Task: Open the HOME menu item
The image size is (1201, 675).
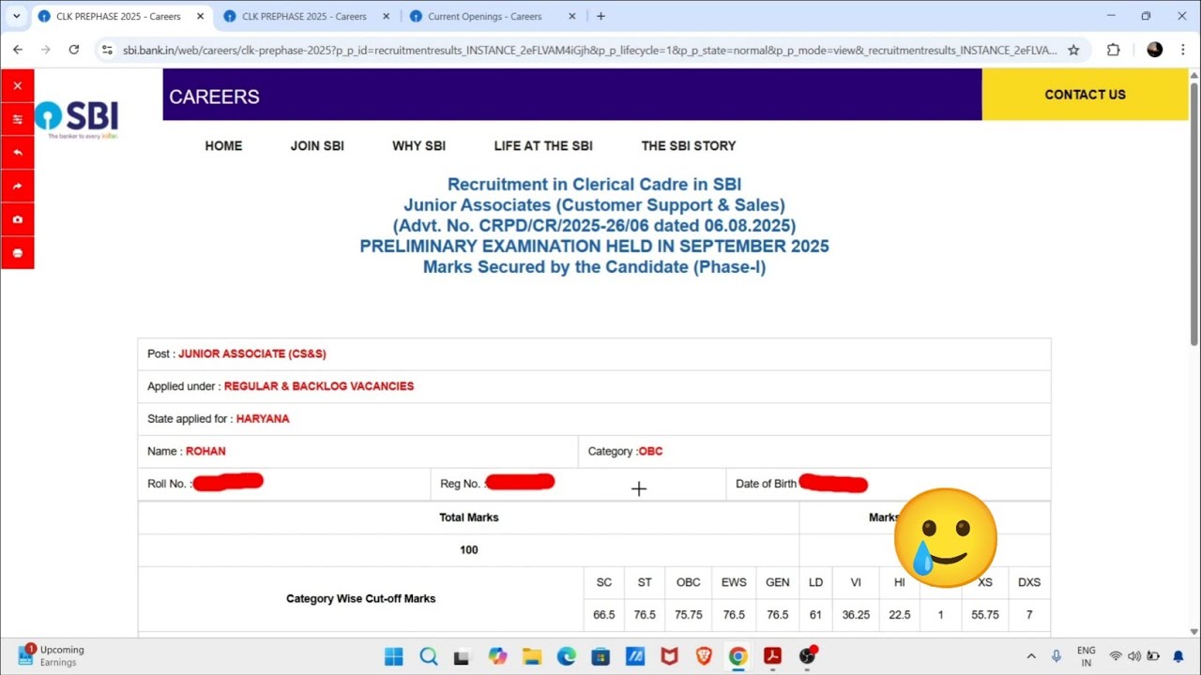Action: coord(223,145)
